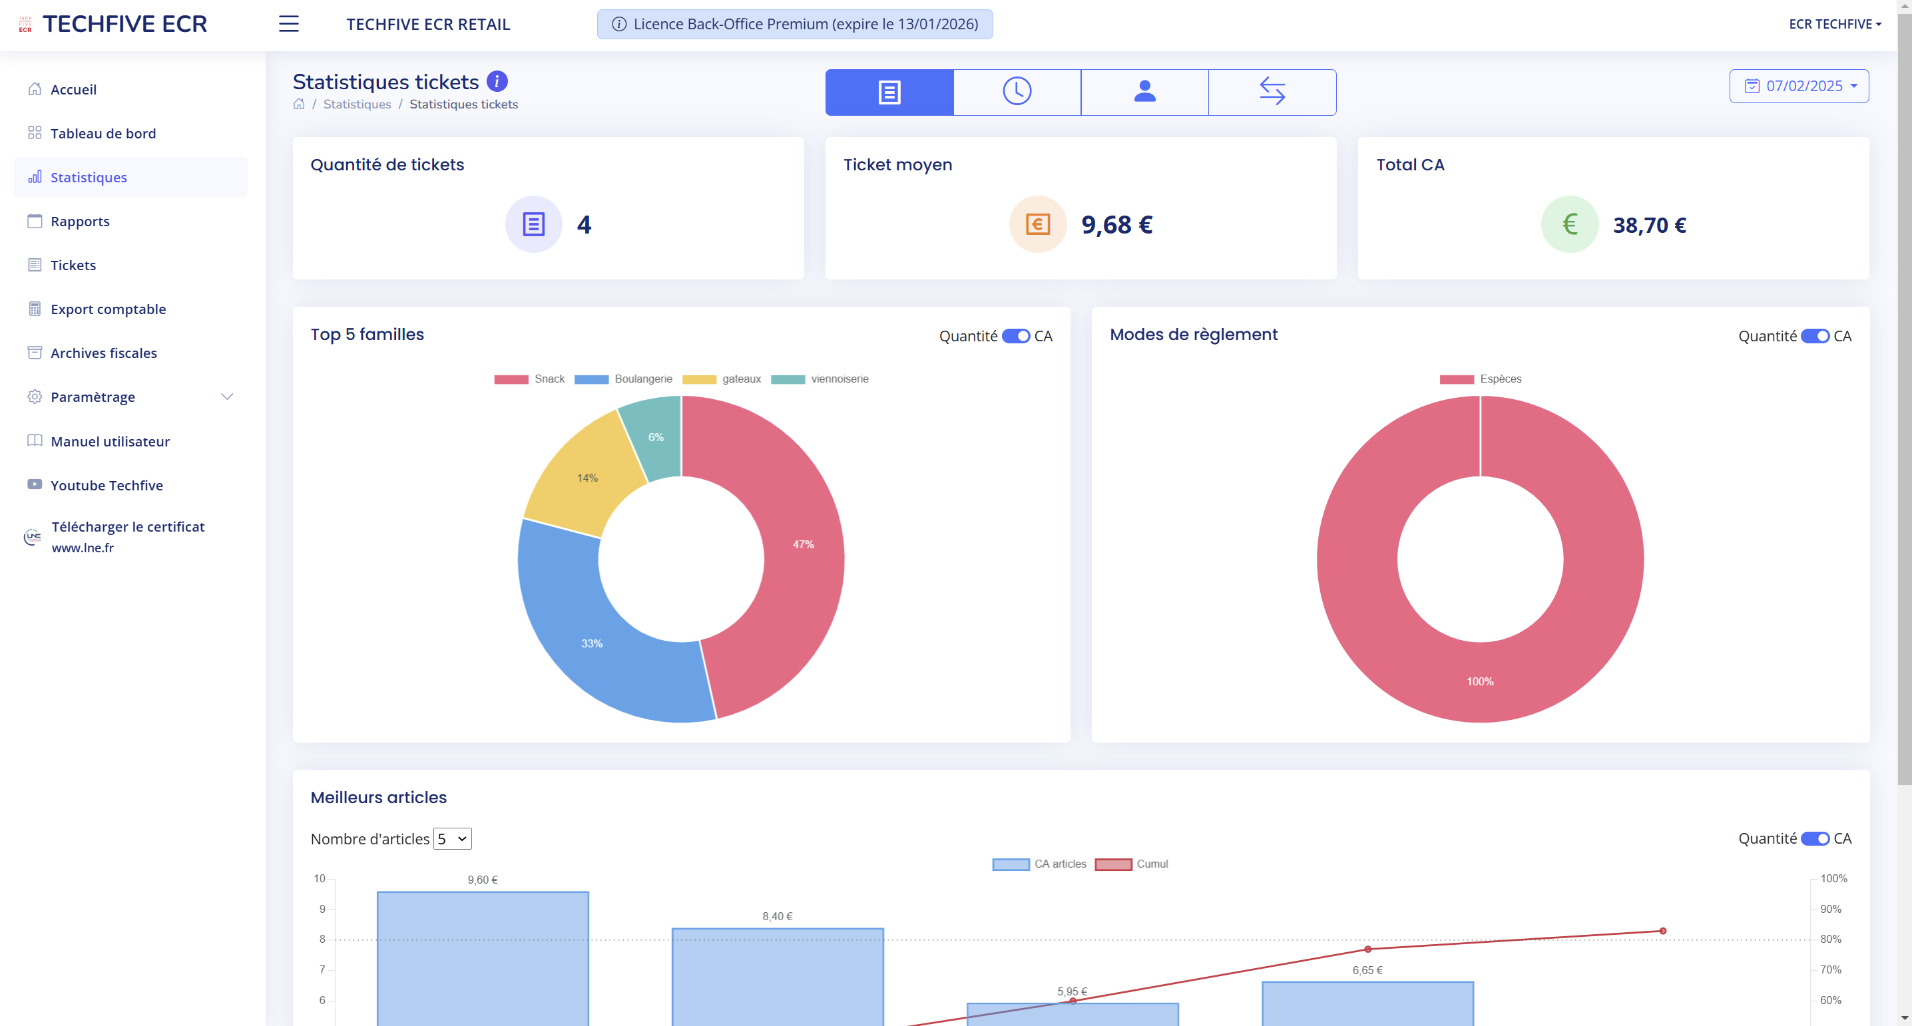1912x1026 pixels.
Task: Open Tickets menu item
Action: click(130, 265)
